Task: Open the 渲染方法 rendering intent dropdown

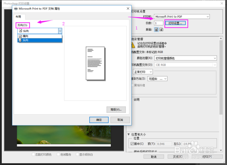Action: [158, 79]
